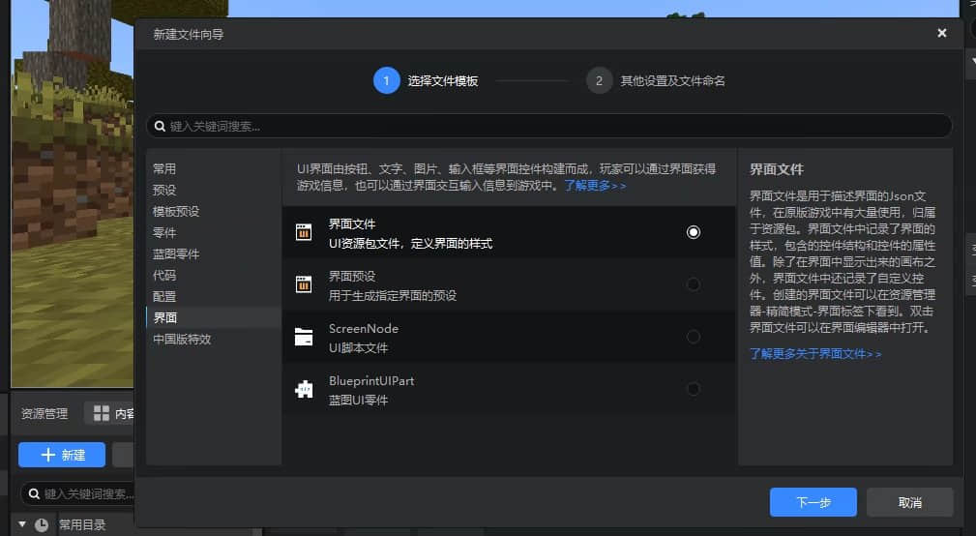The width and height of the screenshot is (976, 536).
Task: Select the 界面文件 radio button
Action: [x=693, y=232]
